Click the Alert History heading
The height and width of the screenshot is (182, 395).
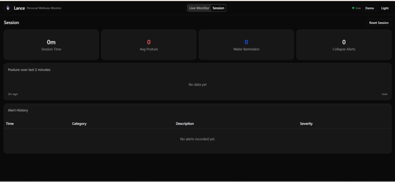coord(18,110)
